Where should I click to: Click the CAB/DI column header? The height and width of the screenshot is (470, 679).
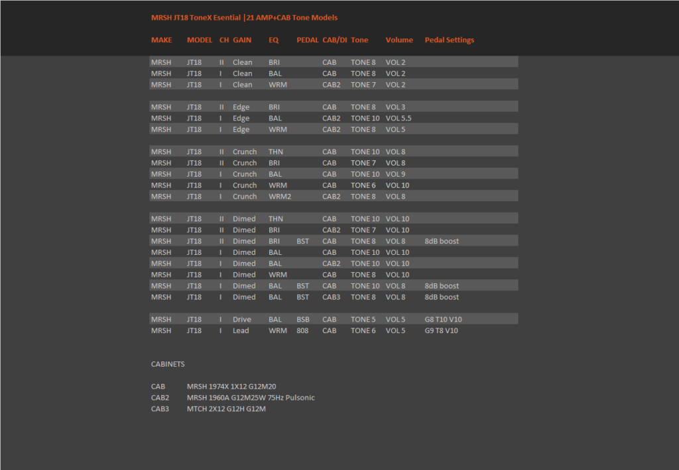[x=335, y=40]
